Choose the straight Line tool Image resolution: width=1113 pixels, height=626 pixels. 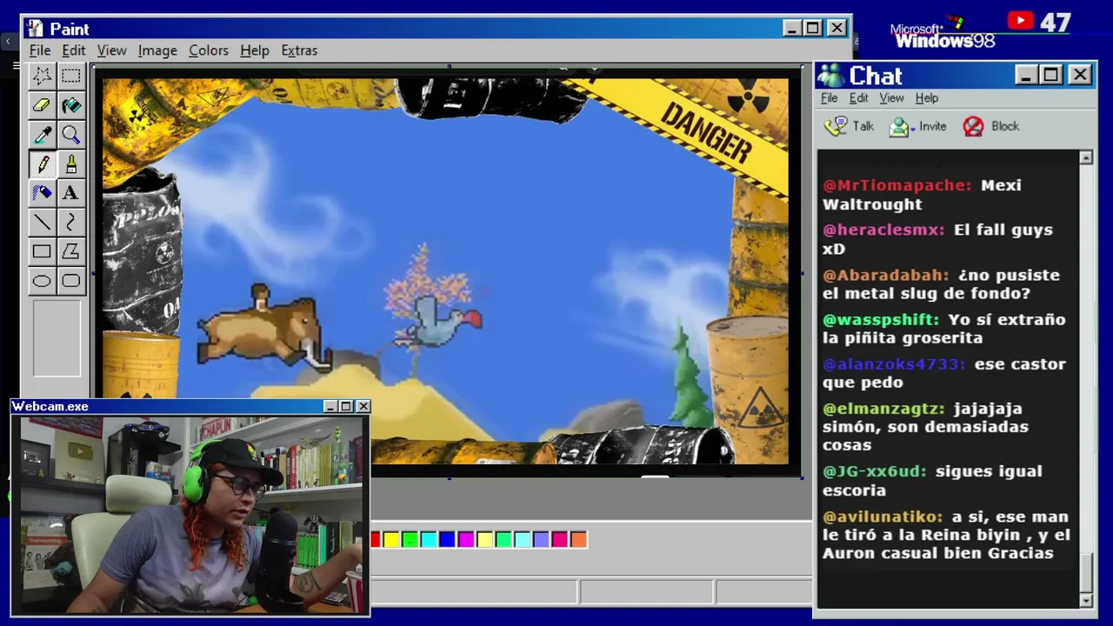click(42, 223)
